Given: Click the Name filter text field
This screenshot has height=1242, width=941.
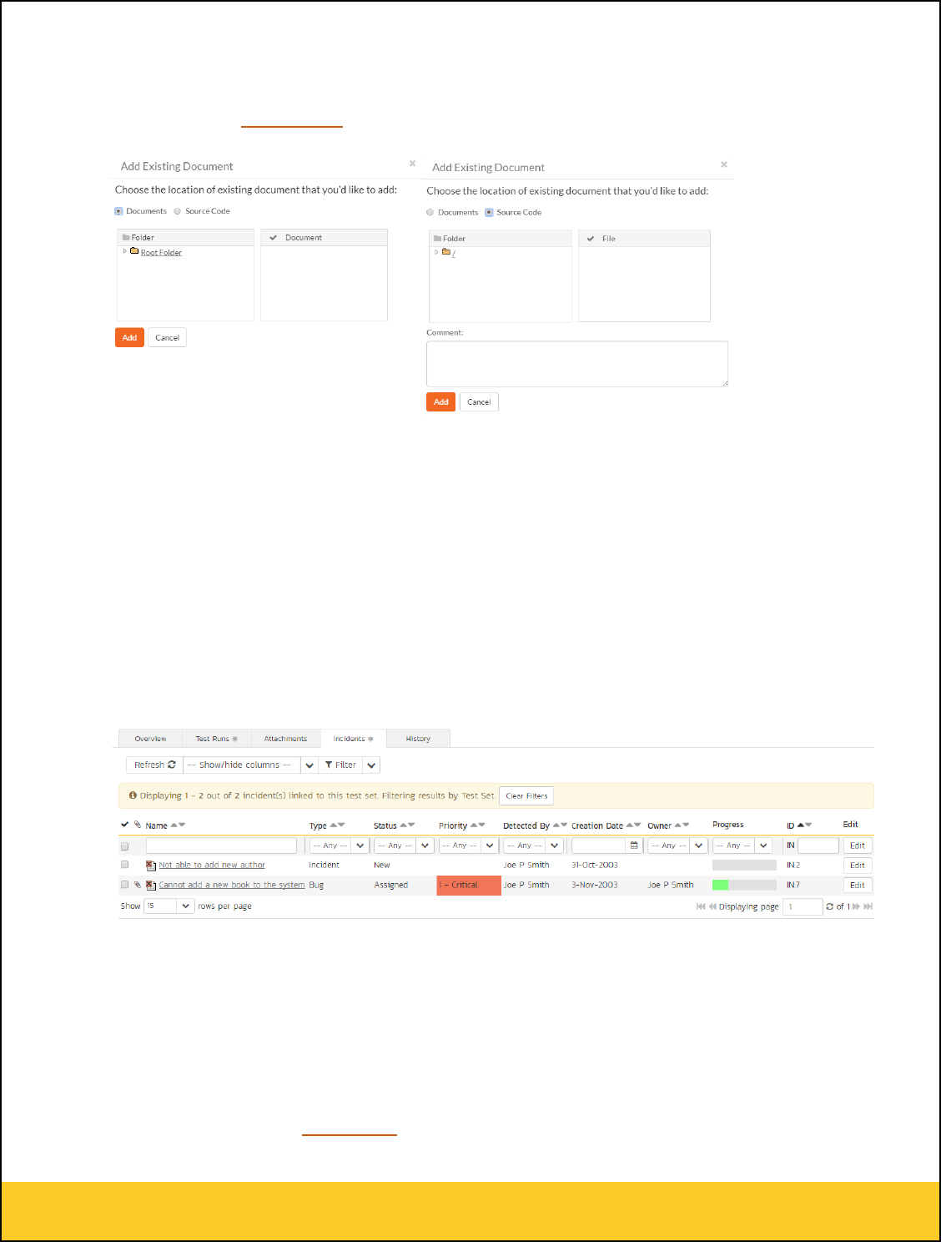Looking at the screenshot, I should pos(221,846).
